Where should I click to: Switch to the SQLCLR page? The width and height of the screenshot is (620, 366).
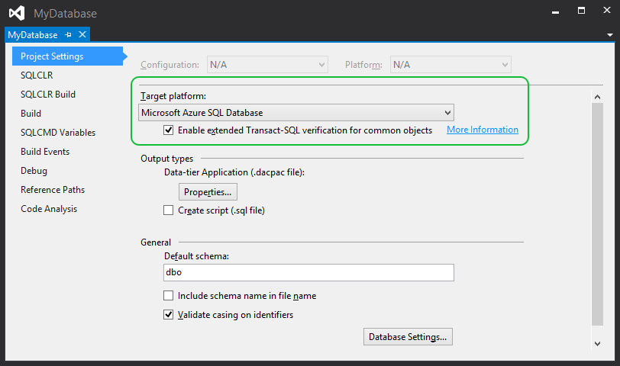37,75
